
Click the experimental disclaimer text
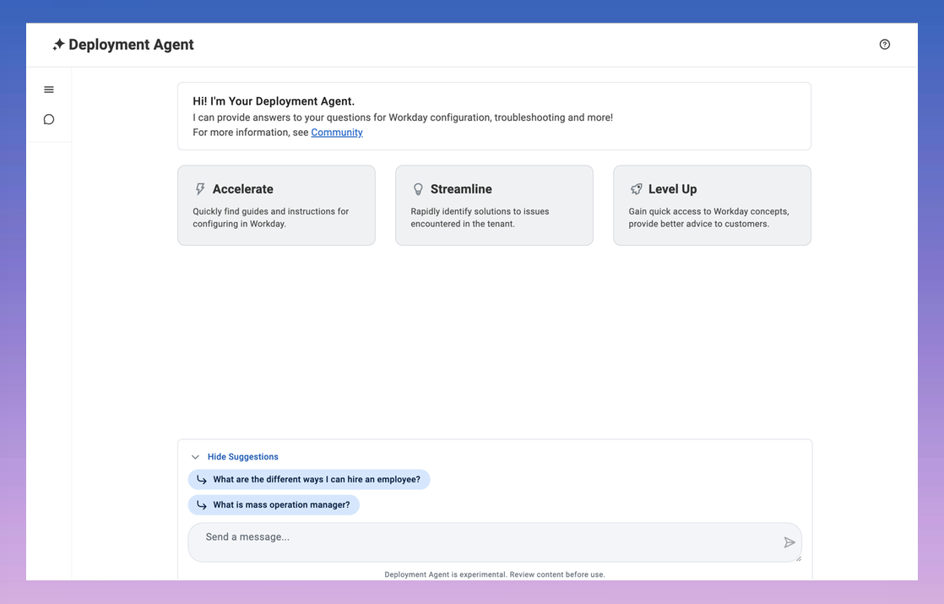[x=495, y=574]
